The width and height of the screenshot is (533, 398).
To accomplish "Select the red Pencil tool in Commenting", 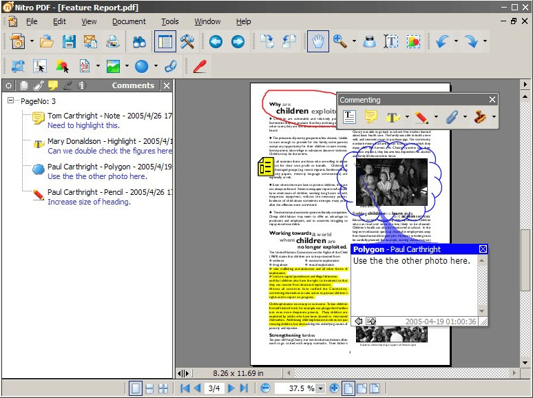I will [421, 117].
